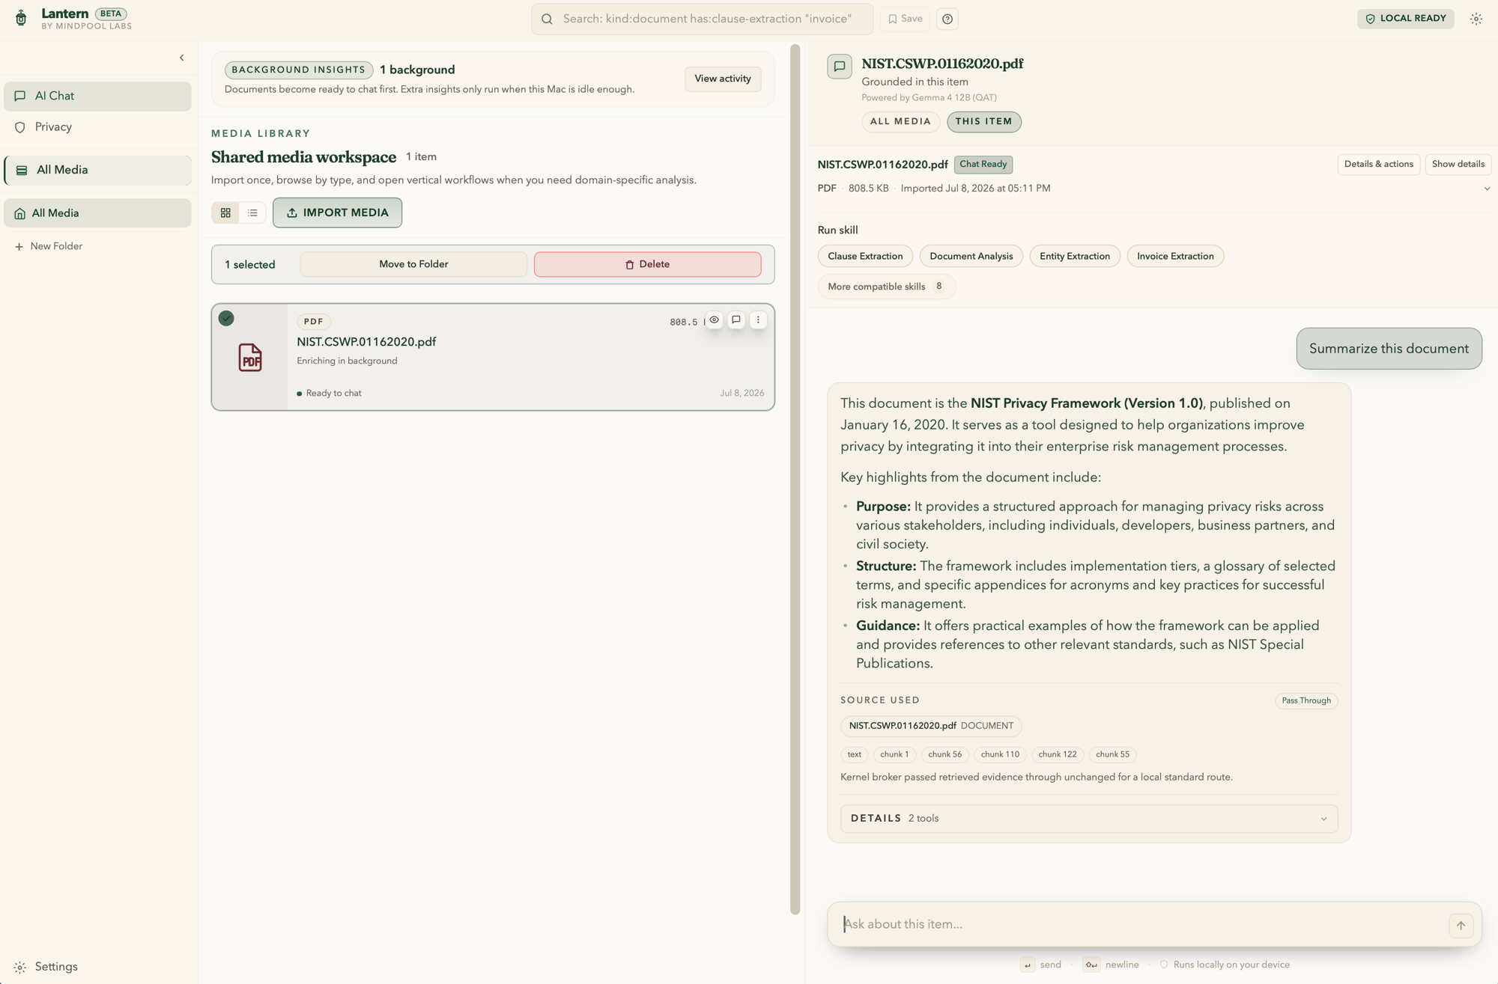Screen dimensions: 1498x984
Task: Preview NIST.CSWP.01162020.pdf with the eye icon
Action: [715, 320]
